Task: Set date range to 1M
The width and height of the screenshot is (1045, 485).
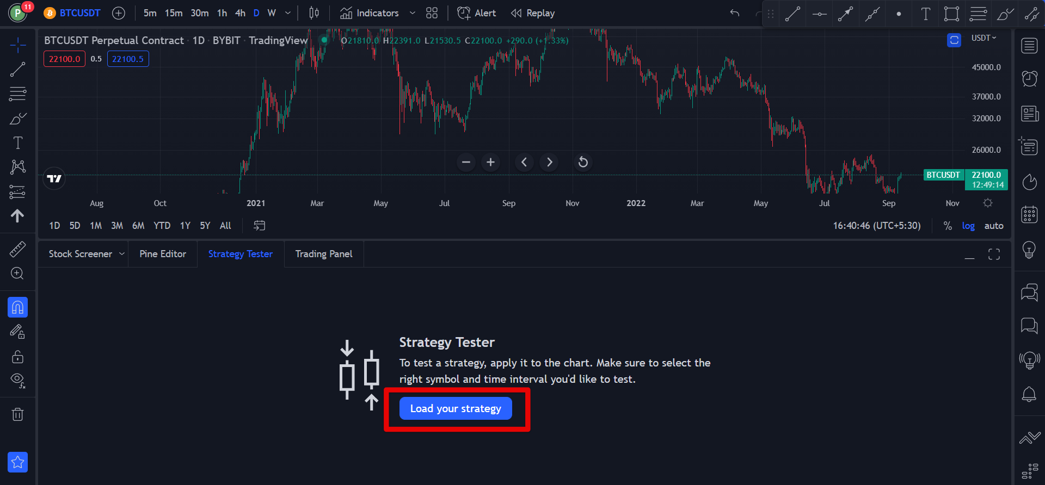Action: coord(96,226)
